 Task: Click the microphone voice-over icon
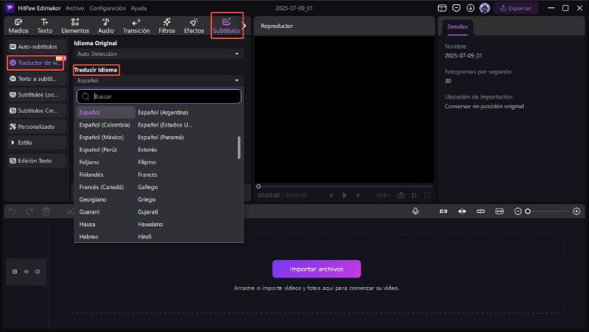tap(415, 211)
